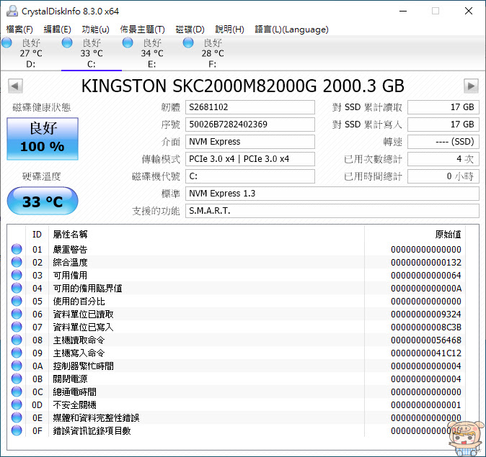486x457 pixels.
Task: Click the serial number field 50026B7282402369
Action: (250, 125)
